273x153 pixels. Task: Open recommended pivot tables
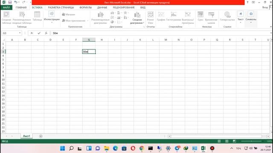point(22,18)
